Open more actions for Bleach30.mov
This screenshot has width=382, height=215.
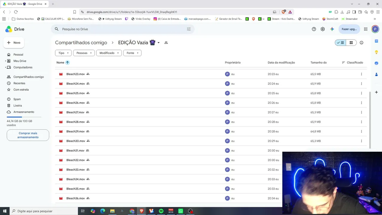pos(361,141)
